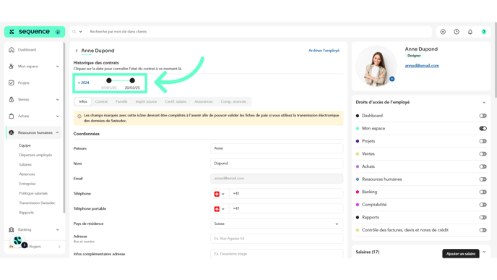
Task: Select the 01/01/25 contract timeline point
Action: [108, 80]
